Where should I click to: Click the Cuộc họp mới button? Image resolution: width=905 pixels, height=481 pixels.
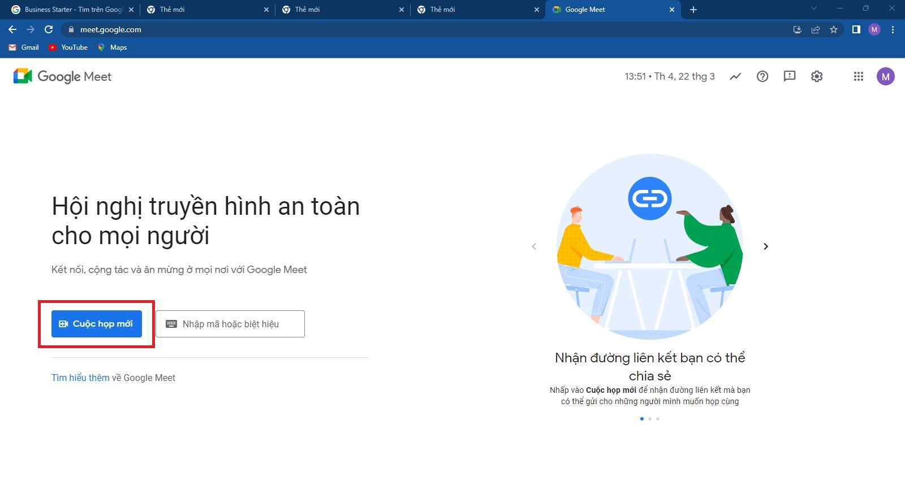(x=97, y=324)
